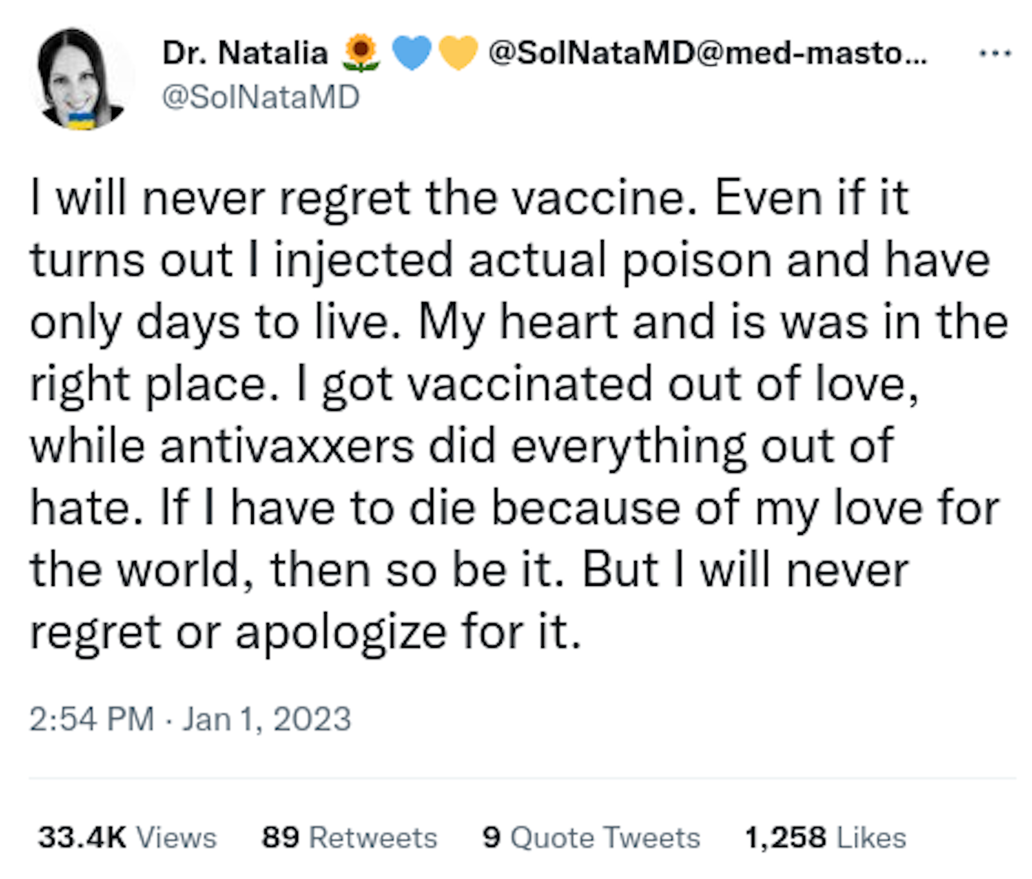1032x879 pixels.
Task: Click the final sentence 'regret or apologize for it'
Action: (x=305, y=632)
